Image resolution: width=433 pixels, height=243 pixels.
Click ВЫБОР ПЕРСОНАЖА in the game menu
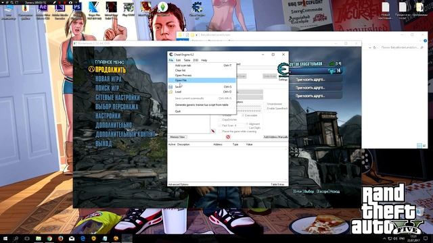tap(117, 107)
